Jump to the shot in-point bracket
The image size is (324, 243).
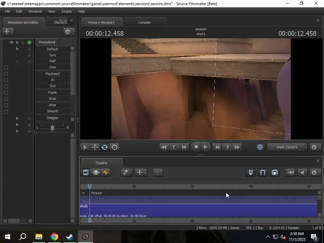174,147
